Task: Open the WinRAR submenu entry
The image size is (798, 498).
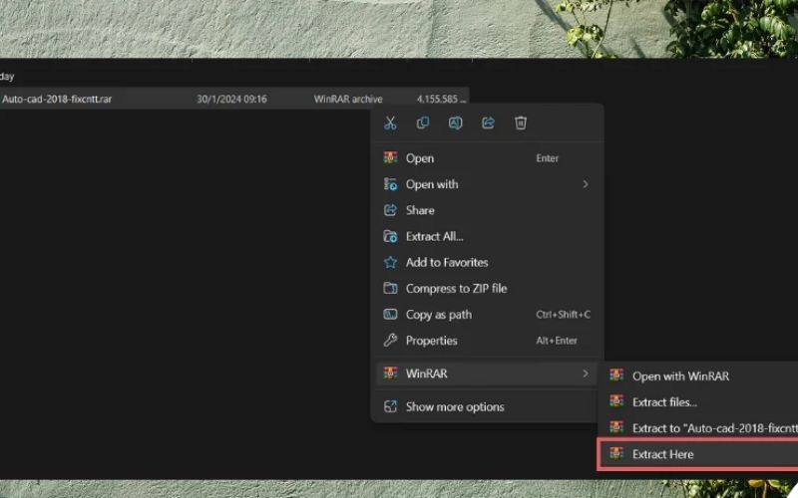Action: (487, 373)
